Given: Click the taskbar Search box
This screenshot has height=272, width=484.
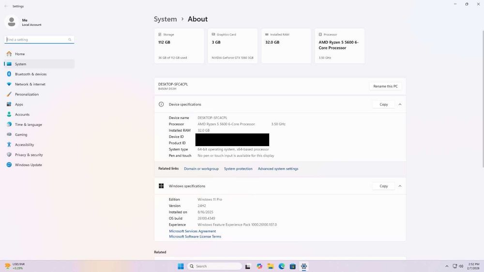Looking at the screenshot, I should pos(214,266).
